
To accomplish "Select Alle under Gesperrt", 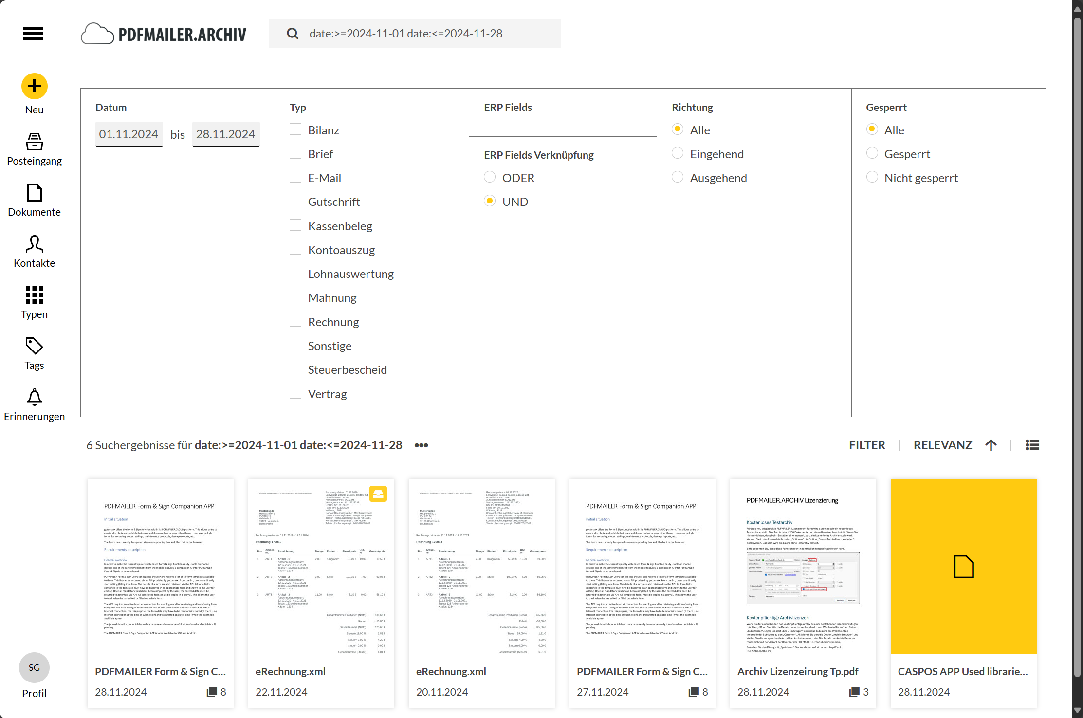I will pos(872,129).
